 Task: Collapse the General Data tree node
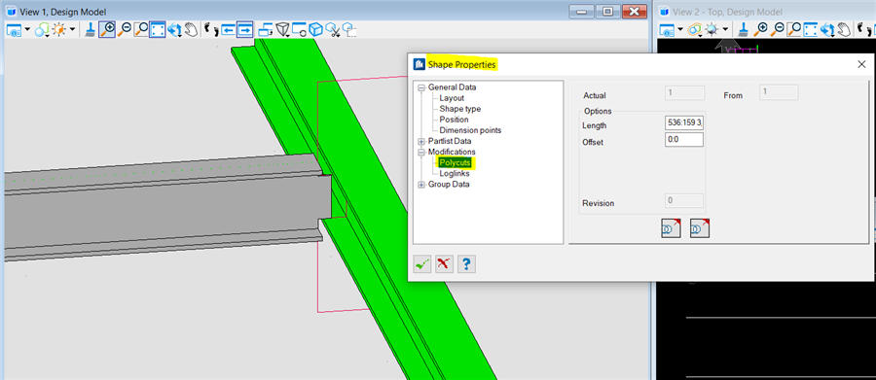point(421,87)
